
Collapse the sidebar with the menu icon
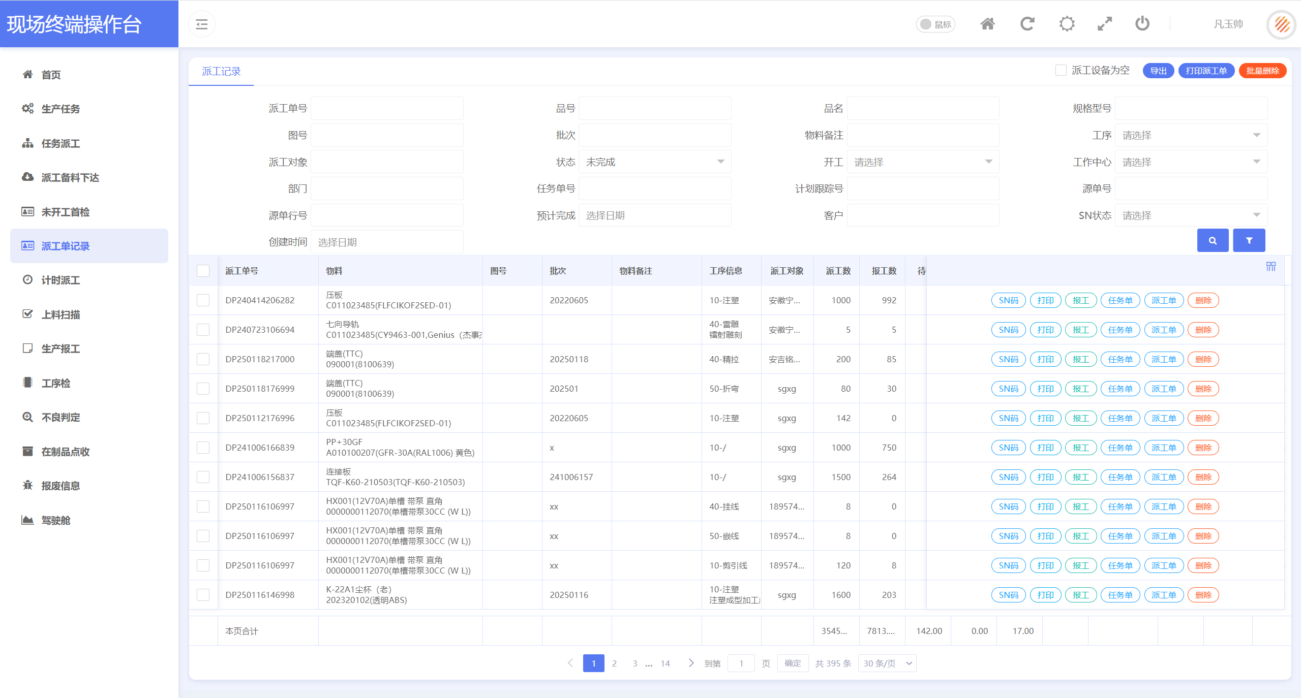click(202, 24)
